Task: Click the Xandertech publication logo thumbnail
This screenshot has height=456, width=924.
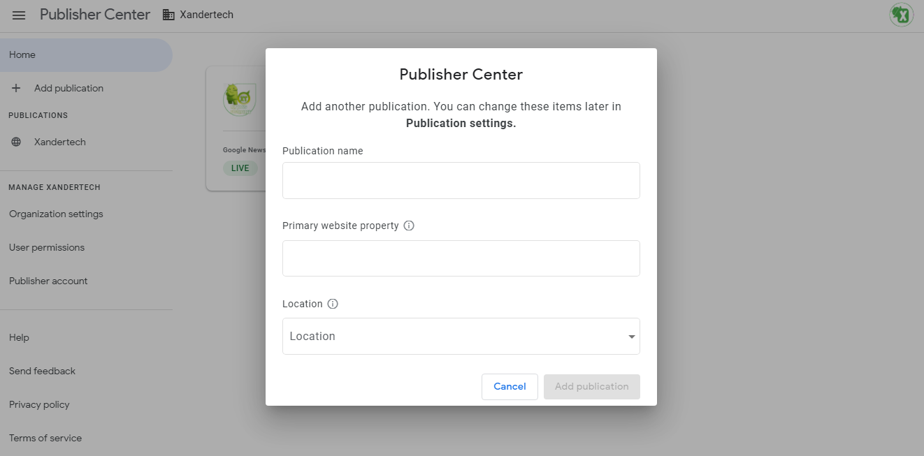Action: 239,99
